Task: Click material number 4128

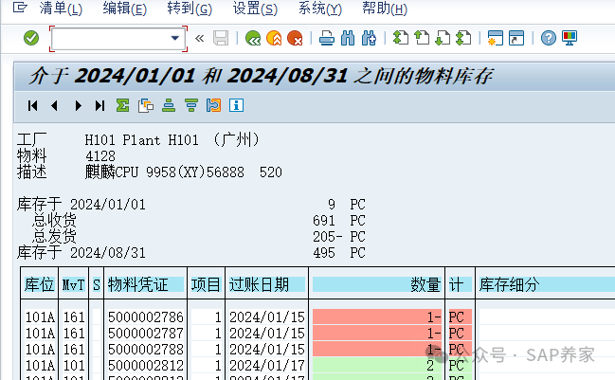Action: click(100, 156)
